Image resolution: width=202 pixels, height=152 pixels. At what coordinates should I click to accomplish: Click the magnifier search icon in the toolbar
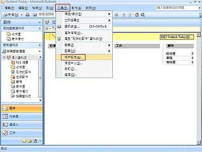143,15
